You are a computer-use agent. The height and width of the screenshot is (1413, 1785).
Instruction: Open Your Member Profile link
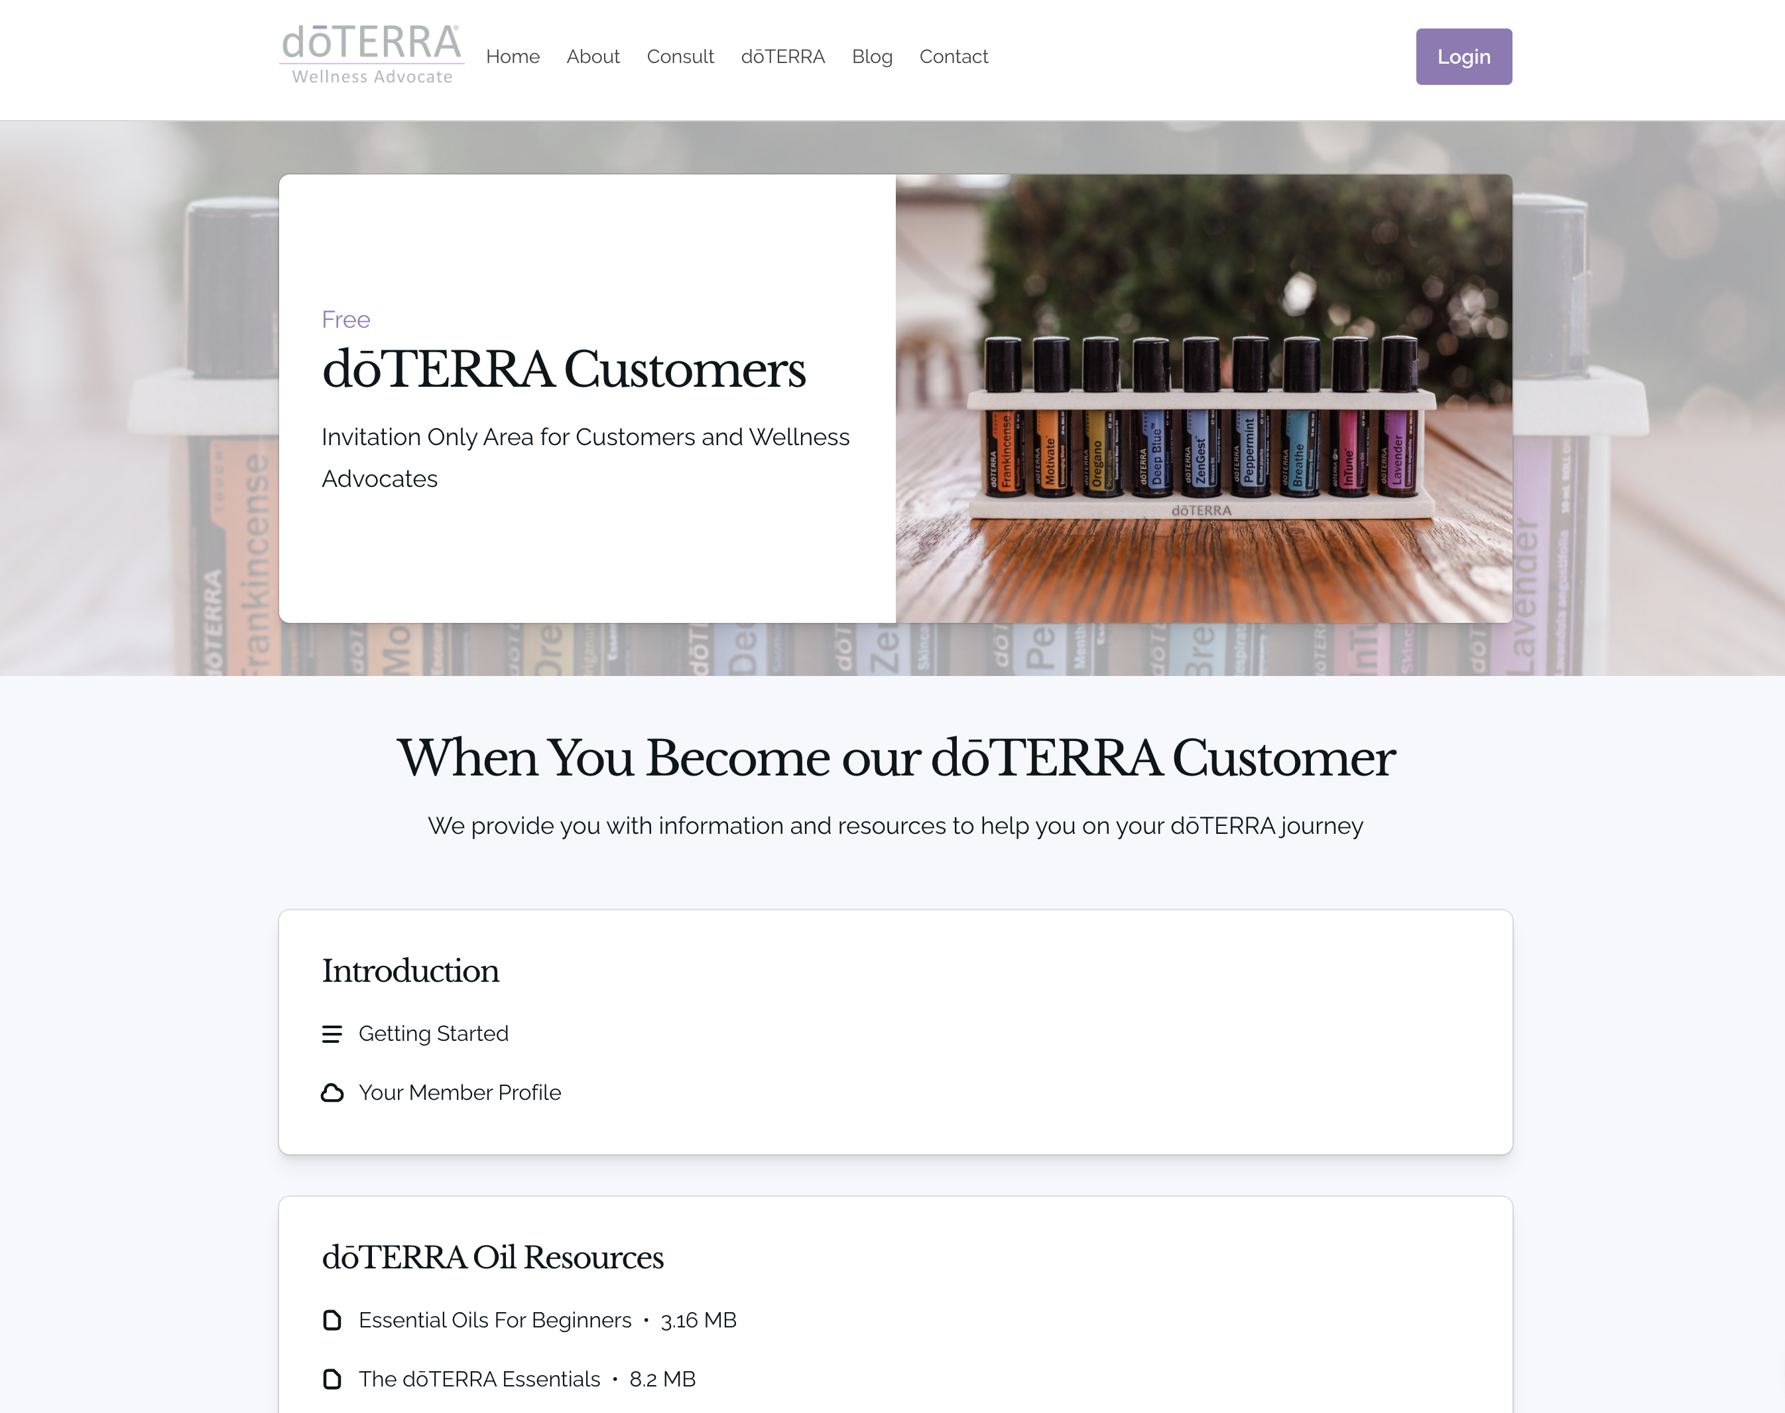(x=460, y=1093)
